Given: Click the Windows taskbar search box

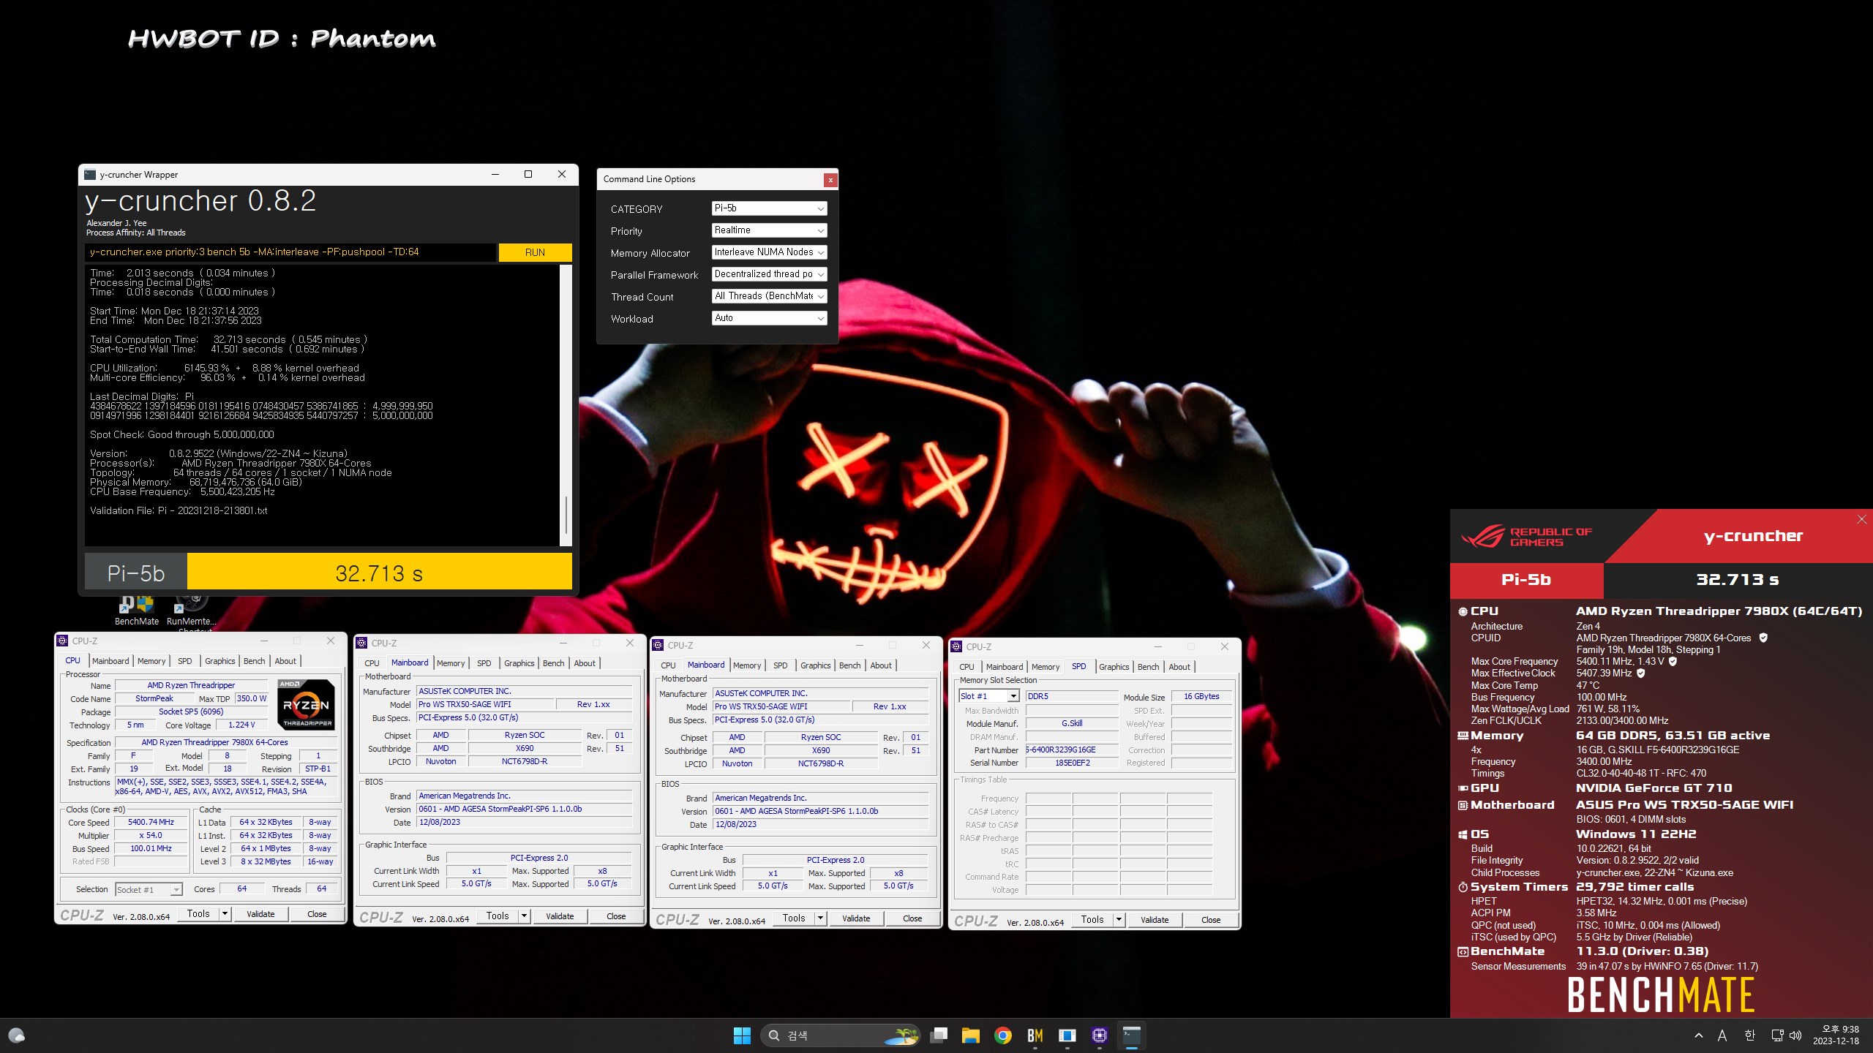Looking at the screenshot, I should coord(841,1035).
